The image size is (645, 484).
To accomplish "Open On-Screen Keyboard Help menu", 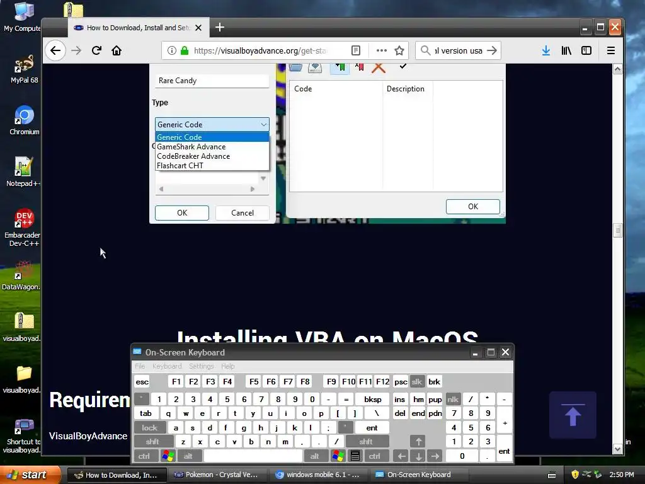I will (x=228, y=366).
